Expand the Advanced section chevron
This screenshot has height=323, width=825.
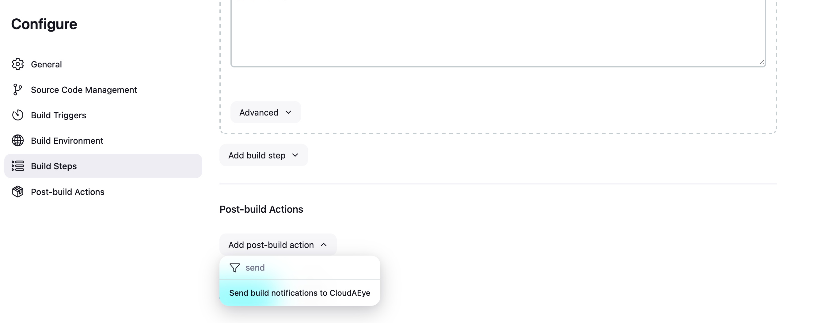288,112
